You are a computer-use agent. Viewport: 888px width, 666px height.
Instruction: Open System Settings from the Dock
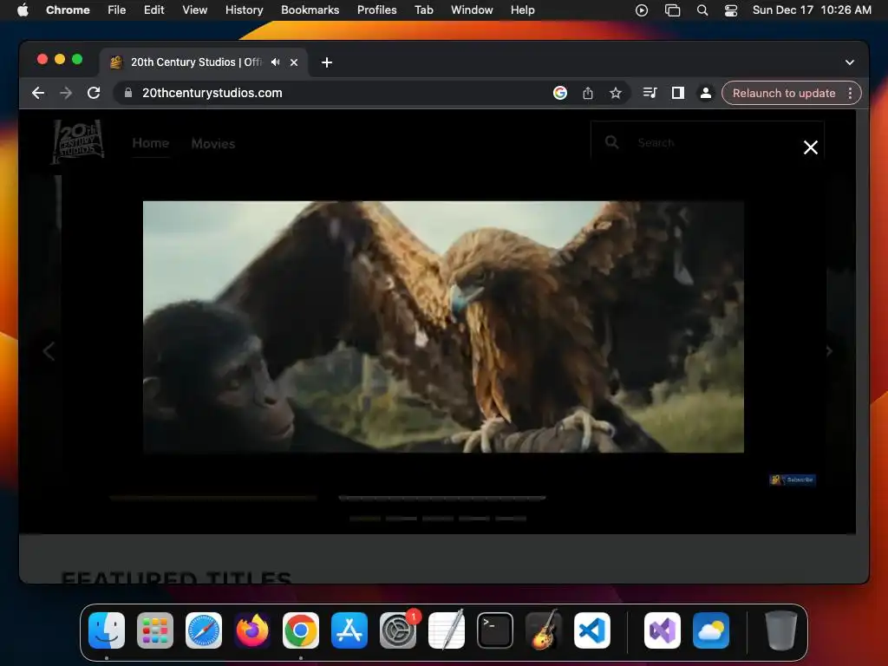point(398,630)
